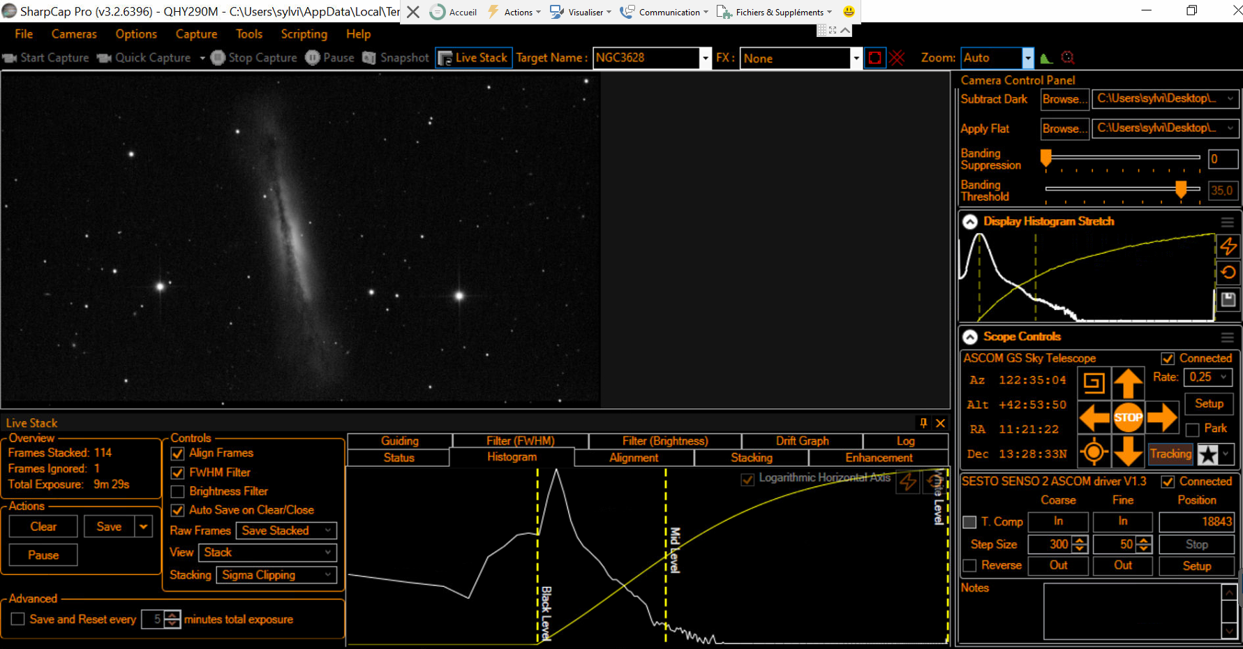1243x649 pixels.
Task: Click the Clear button in Actions
Action: point(43,527)
